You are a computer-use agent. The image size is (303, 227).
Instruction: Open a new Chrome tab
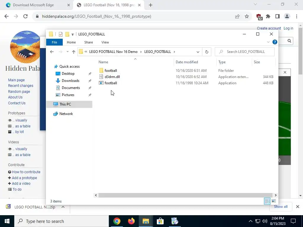click(151, 5)
